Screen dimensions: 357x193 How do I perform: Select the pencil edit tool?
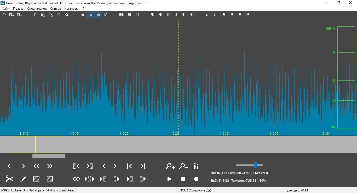coord(23,179)
